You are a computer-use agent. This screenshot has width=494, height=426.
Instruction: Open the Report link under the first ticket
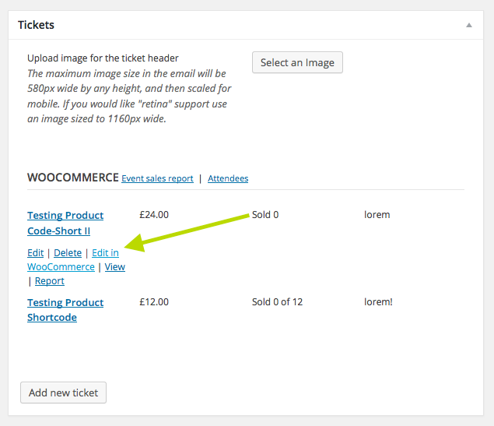[50, 281]
